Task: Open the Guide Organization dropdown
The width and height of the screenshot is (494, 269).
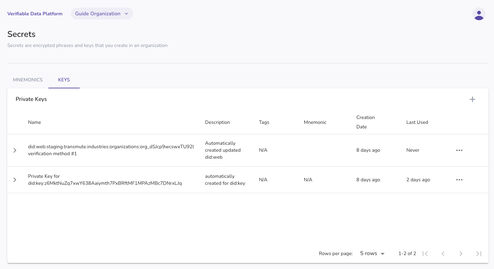Action: click(102, 14)
